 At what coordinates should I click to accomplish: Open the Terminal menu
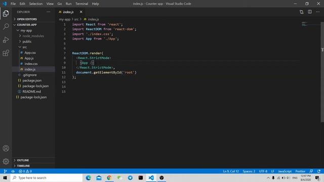82,4
